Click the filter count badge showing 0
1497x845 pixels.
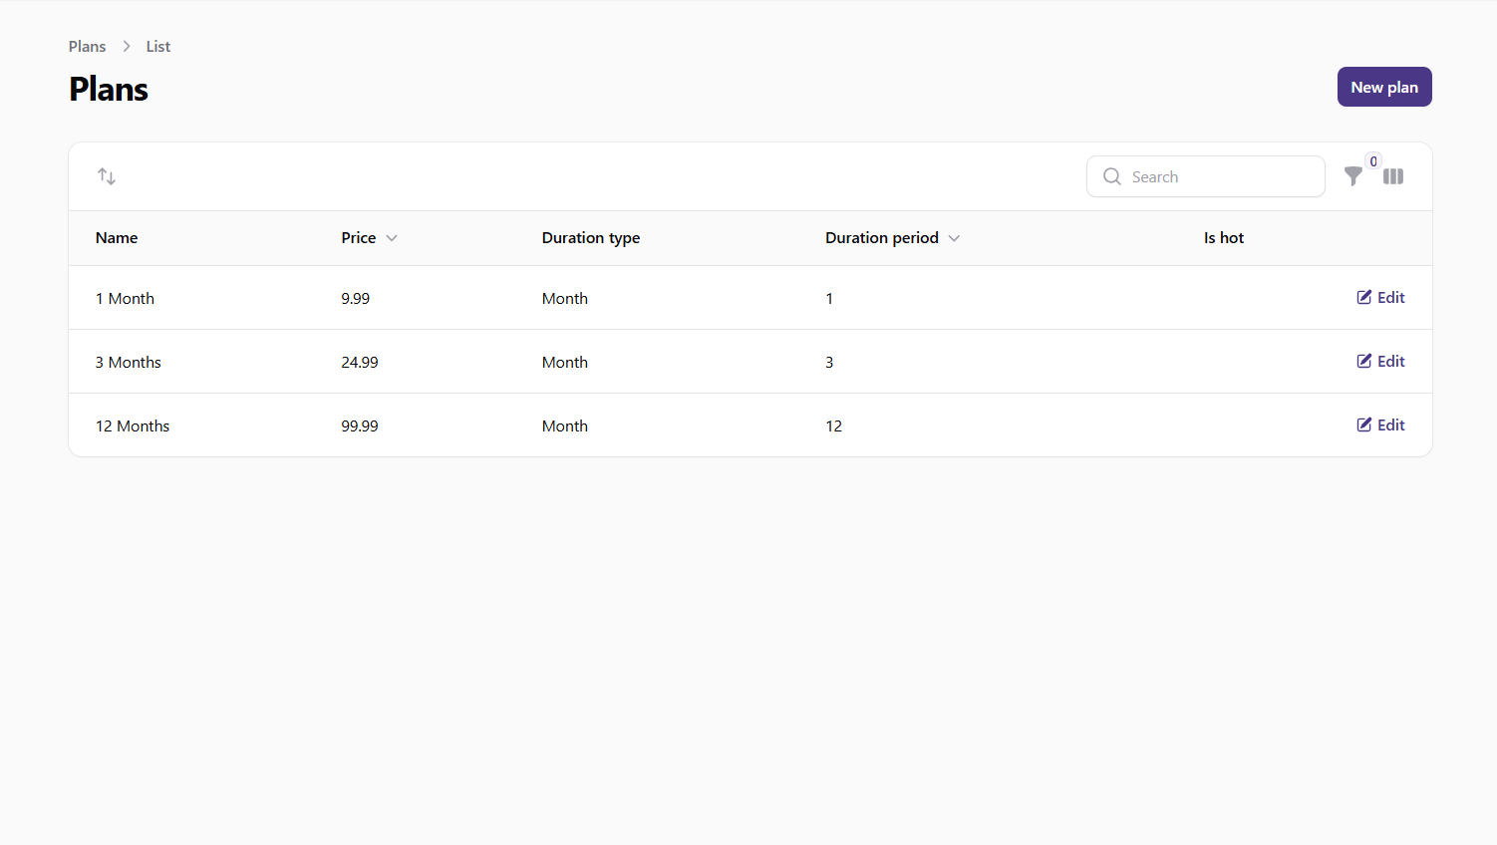1373,161
